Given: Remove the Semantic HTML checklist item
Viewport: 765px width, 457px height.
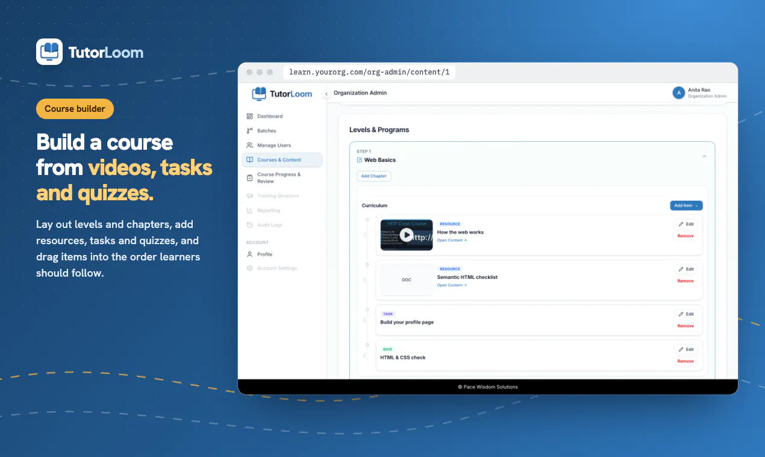Looking at the screenshot, I should (x=685, y=281).
